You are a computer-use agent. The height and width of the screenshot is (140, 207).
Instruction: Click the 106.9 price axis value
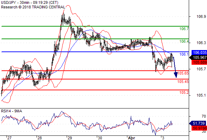coord(201,16)
